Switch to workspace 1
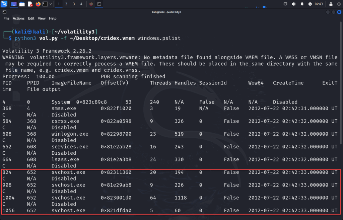 (58, 4)
